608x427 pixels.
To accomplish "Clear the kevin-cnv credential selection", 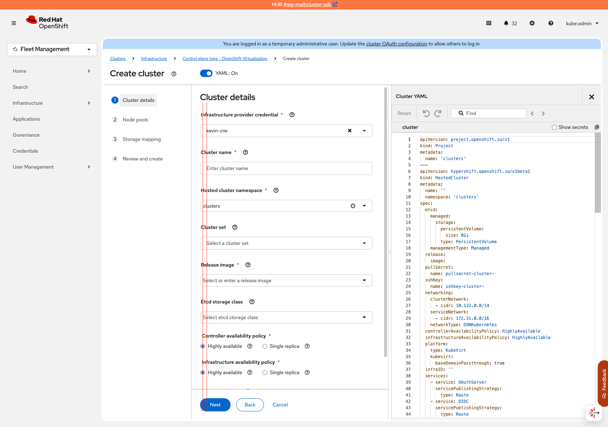I will (x=350, y=131).
